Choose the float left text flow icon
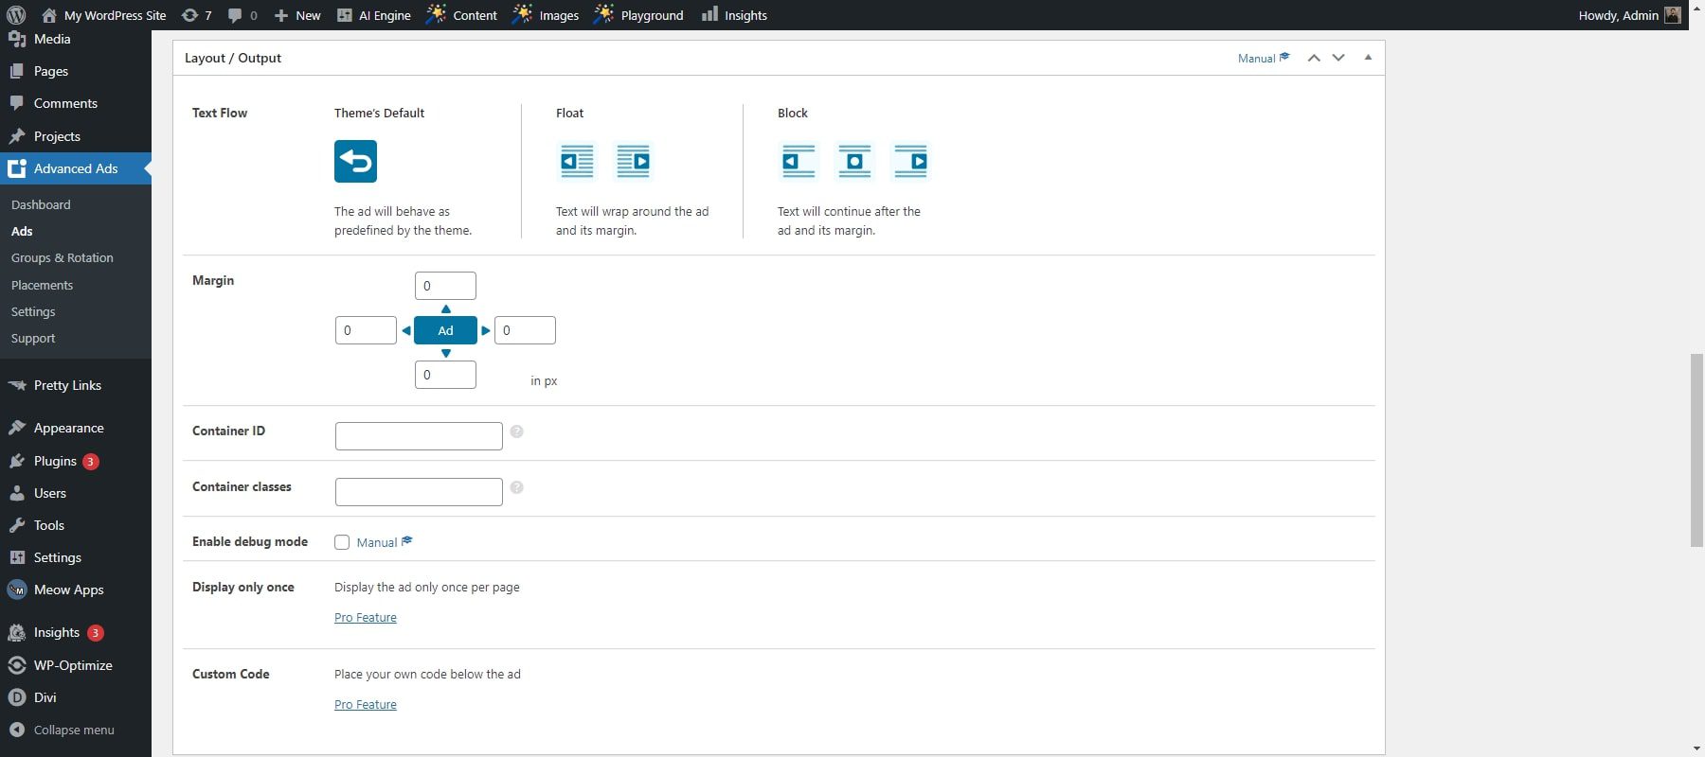 577,162
